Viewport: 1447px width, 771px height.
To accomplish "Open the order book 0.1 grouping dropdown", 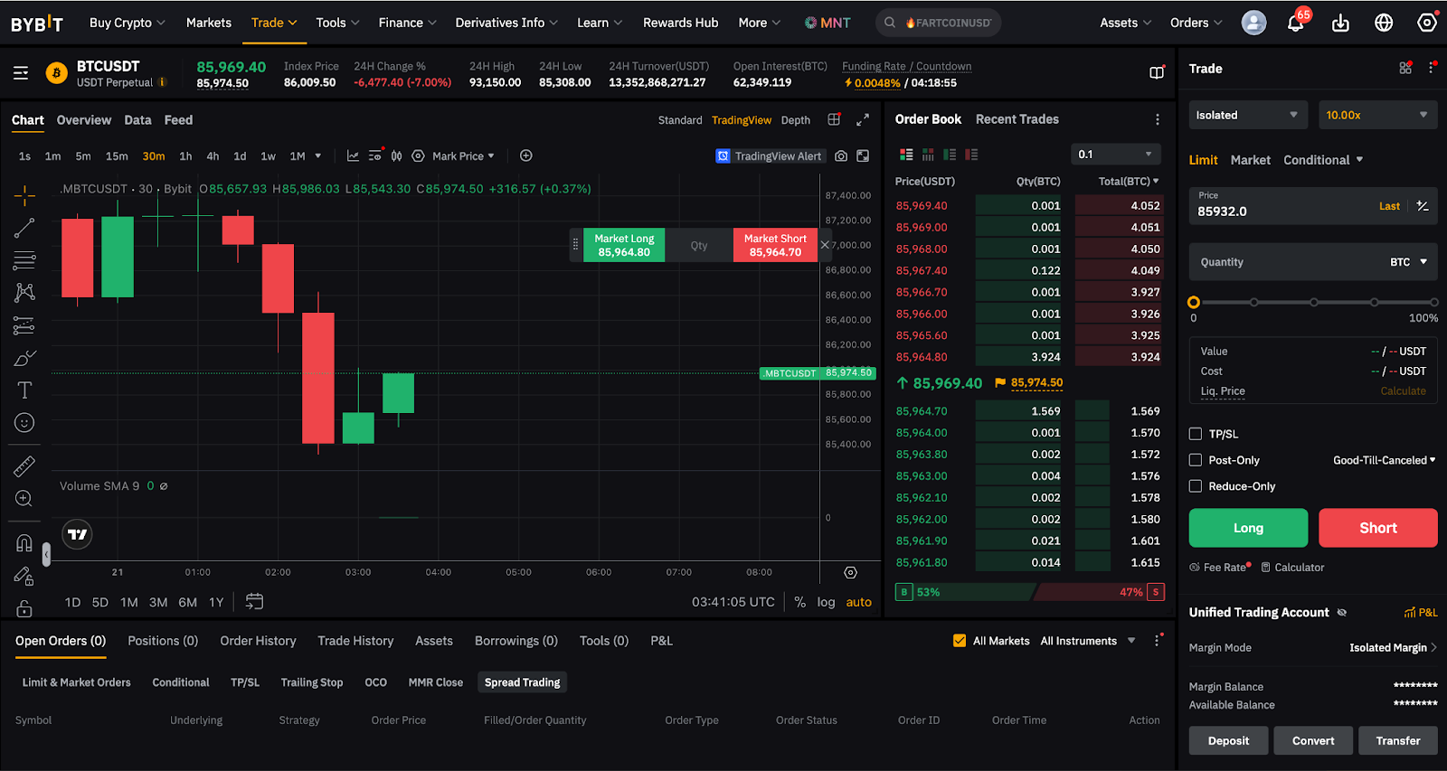I will pyautogui.click(x=1116, y=155).
